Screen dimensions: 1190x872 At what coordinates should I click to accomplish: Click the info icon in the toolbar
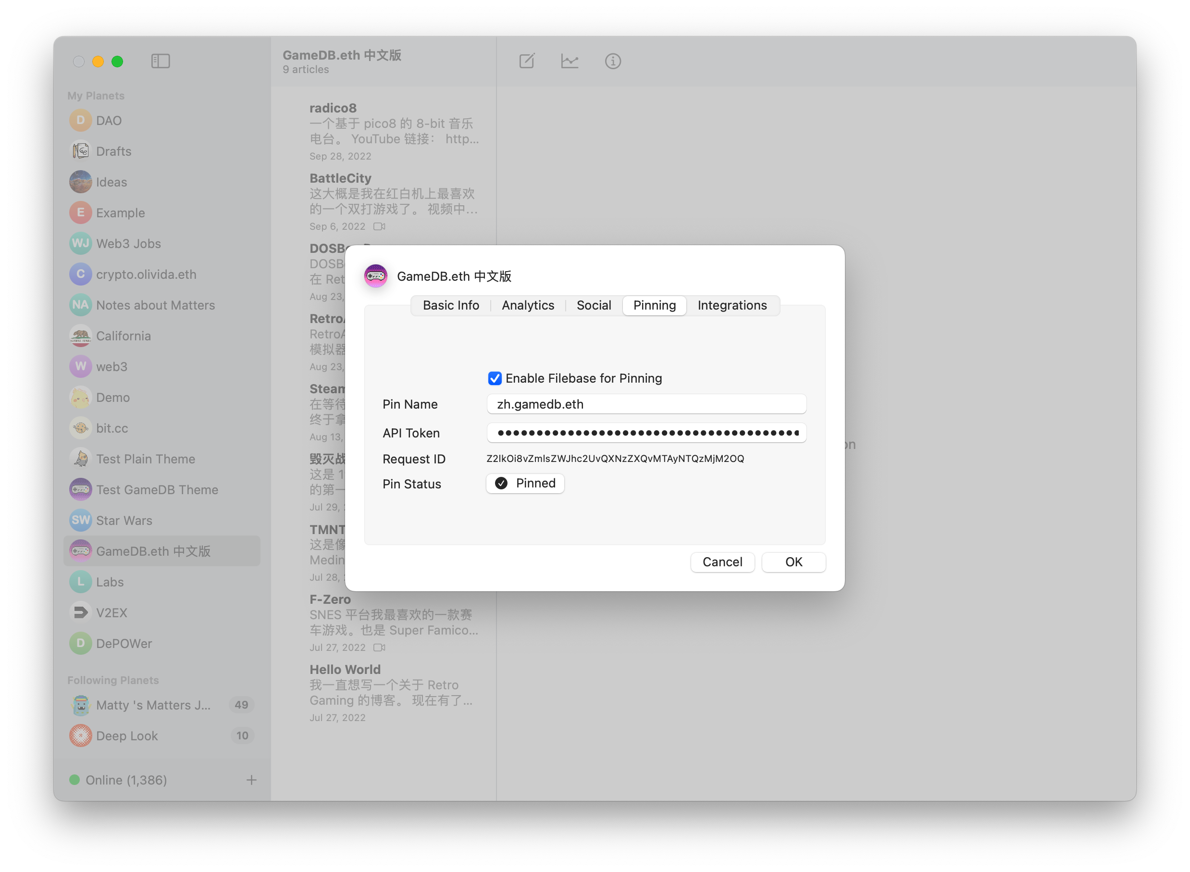click(612, 61)
